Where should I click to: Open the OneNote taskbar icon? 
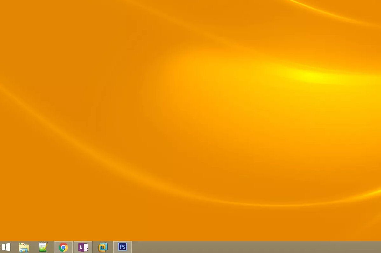pos(83,247)
